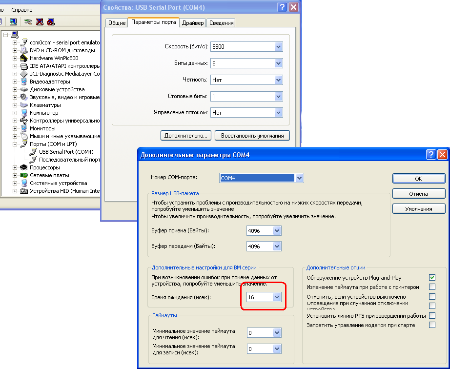Collapse the root computer tree node
The image size is (450, 369).
(x=5, y=35)
